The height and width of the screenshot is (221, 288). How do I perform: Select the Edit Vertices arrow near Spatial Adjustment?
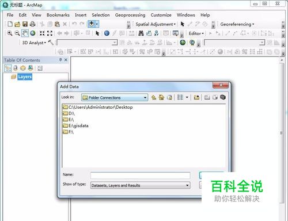(182, 24)
